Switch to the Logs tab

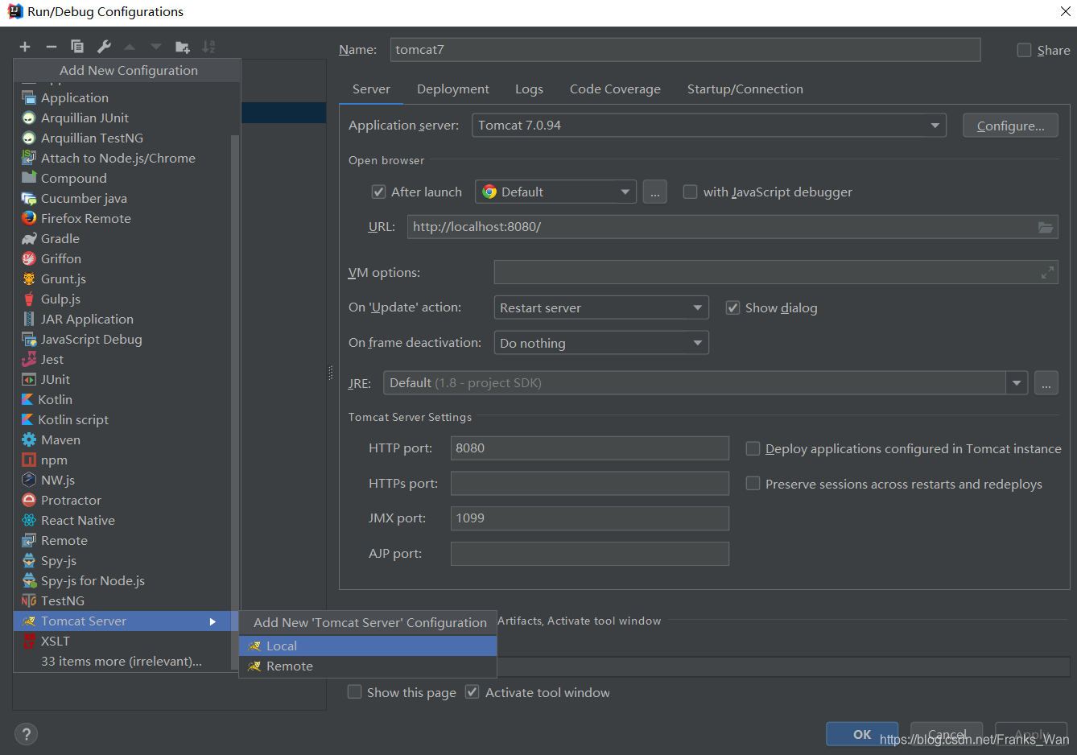pyautogui.click(x=529, y=89)
